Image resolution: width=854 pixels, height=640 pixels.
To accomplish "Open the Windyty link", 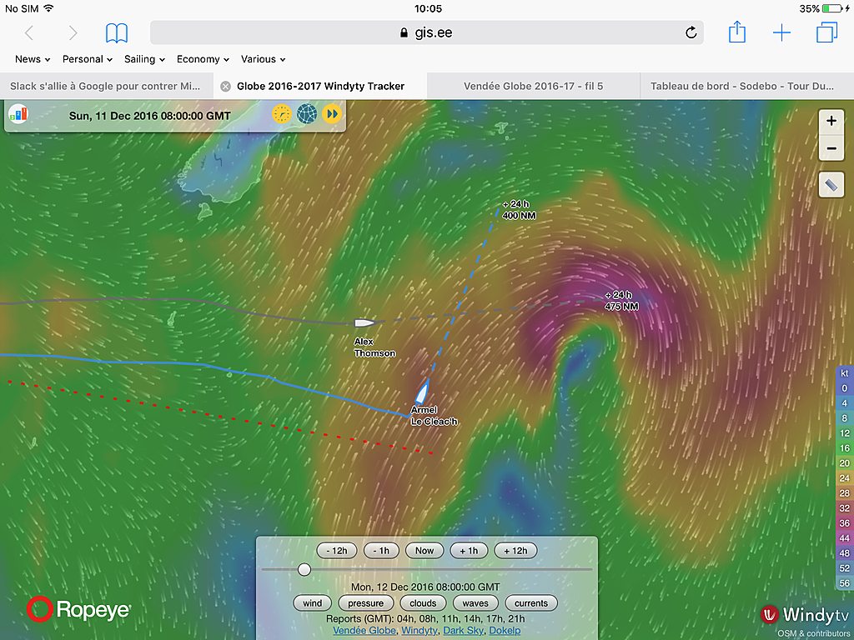I will [x=419, y=630].
